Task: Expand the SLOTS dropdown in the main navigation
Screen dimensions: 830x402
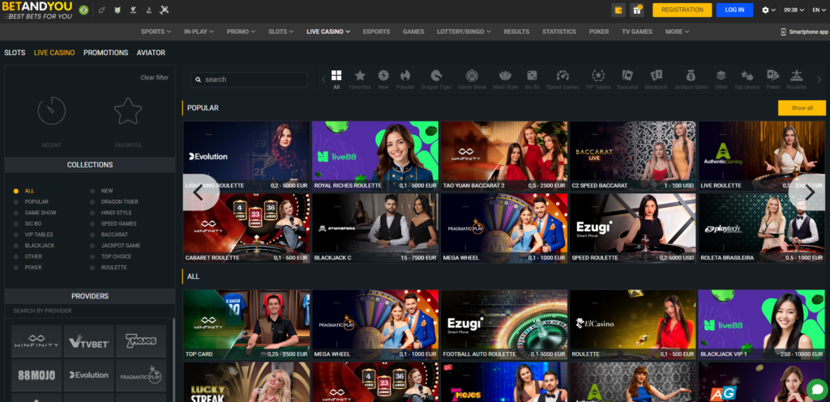Action: pos(280,32)
